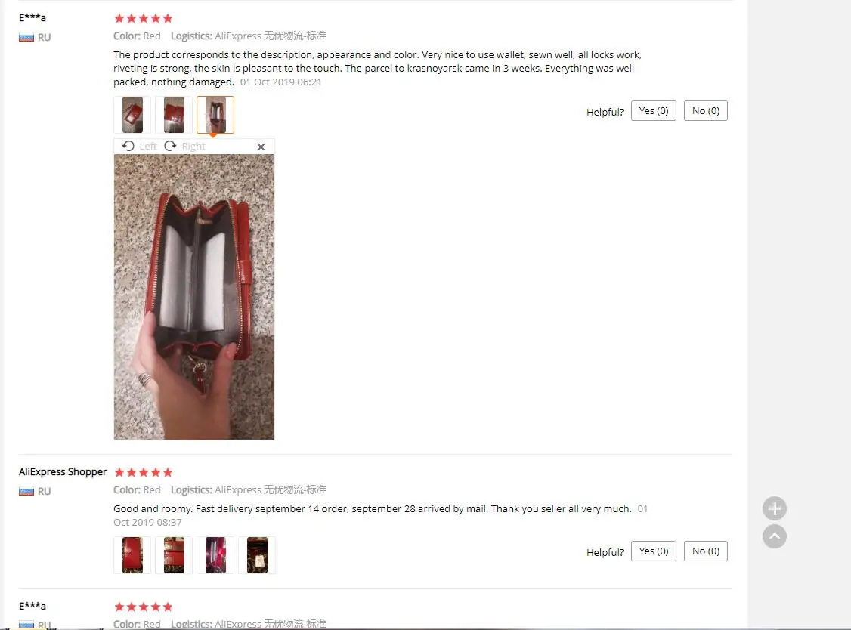The width and height of the screenshot is (851, 630).
Task: Open AliExpress Shopper's fourth dark thumbnail
Action: point(257,555)
